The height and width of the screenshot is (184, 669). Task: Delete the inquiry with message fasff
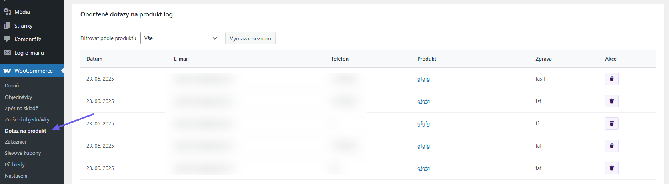[611, 79]
